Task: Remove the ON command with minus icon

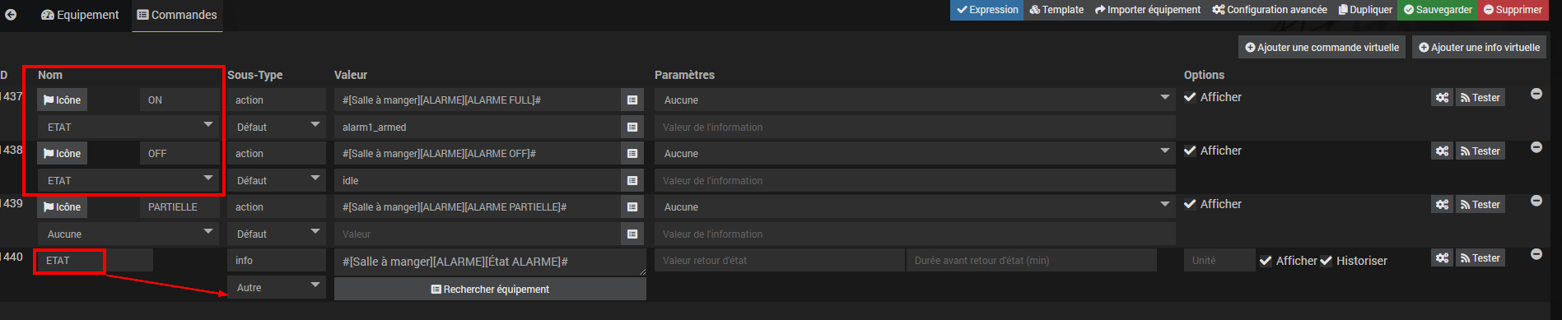Action: (x=1536, y=94)
